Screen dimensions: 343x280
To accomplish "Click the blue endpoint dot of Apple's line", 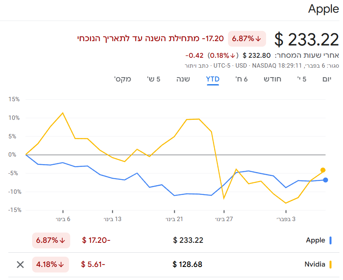I will pyautogui.click(x=326, y=180).
